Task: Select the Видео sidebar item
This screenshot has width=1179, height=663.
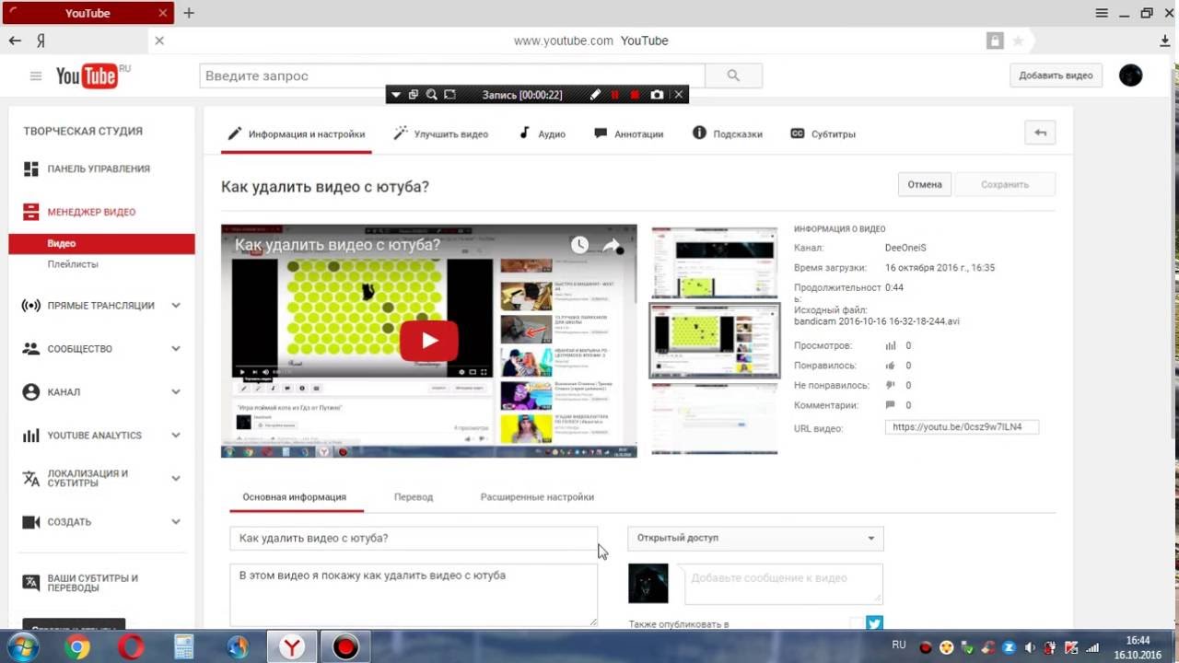Action: [x=101, y=244]
